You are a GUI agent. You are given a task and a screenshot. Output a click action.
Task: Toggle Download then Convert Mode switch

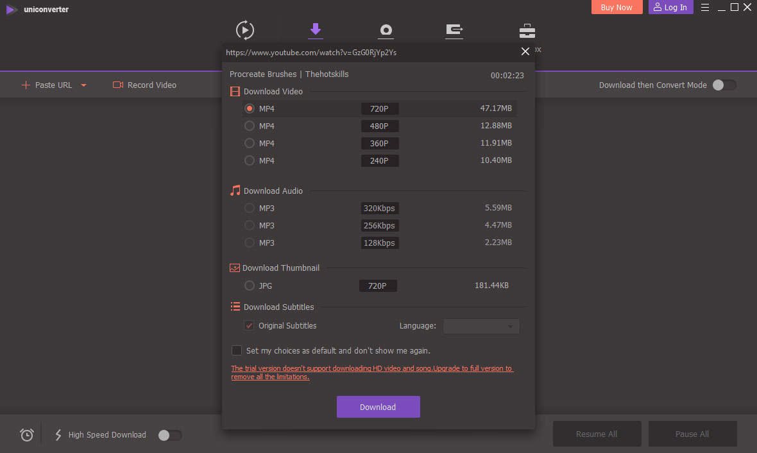pos(724,85)
